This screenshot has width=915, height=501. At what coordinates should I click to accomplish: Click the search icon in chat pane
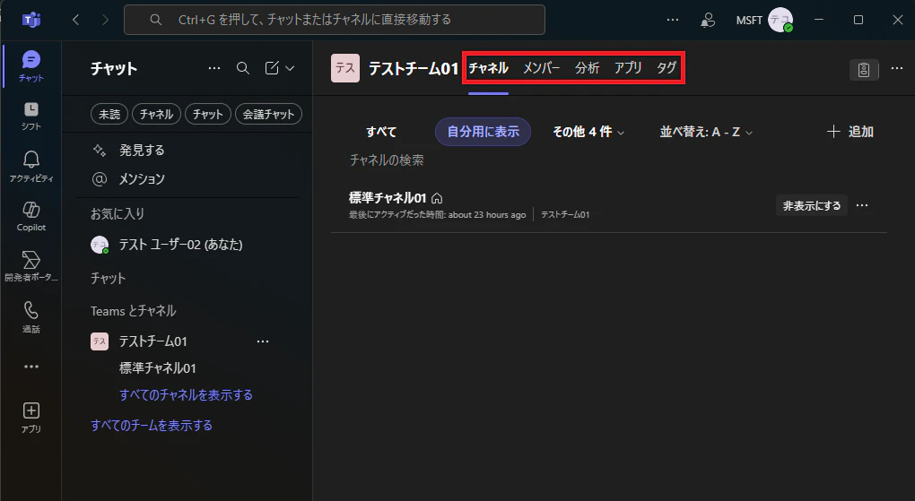tap(243, 68)
